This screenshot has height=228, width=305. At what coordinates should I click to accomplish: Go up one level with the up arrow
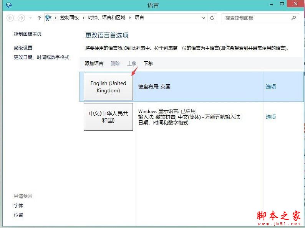click(x=39, y=18)
